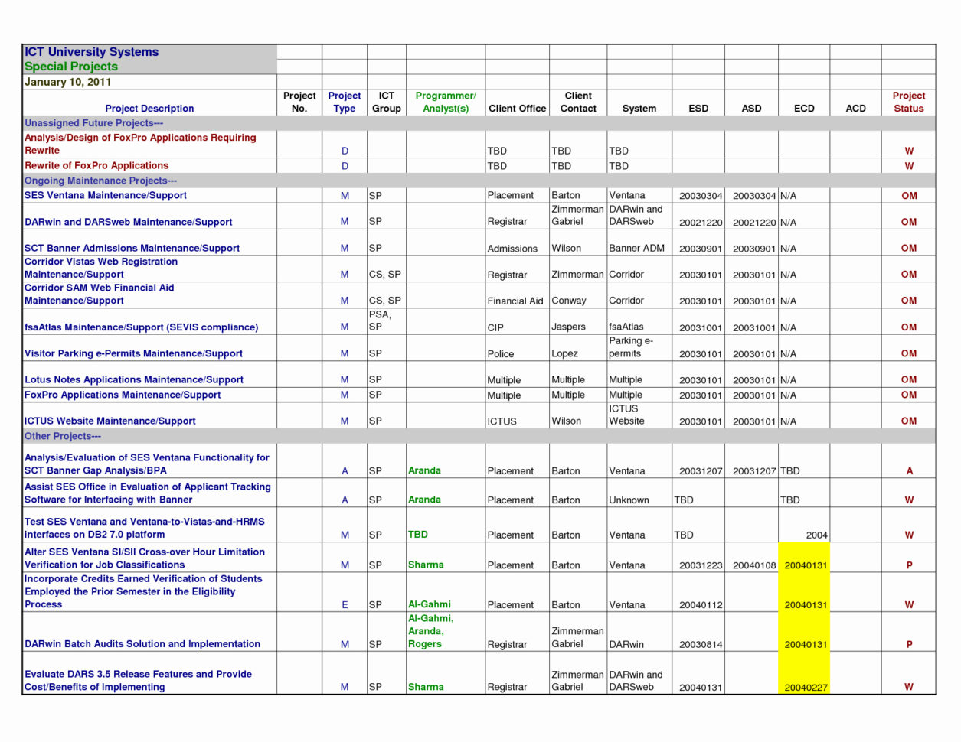Select the Project Type column header
This screenshot has width=961, height=742.
344,102
